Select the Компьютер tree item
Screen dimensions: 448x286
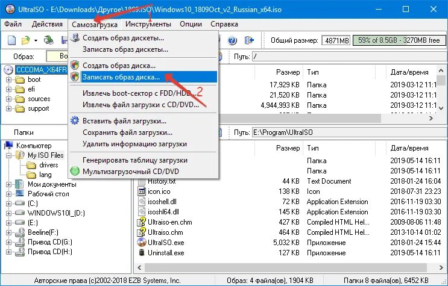pyautogui.click(x=34, y=146)
